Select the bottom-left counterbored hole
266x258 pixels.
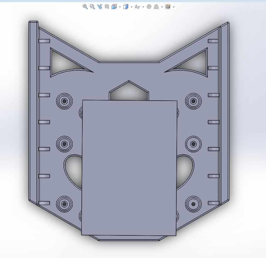64,204
